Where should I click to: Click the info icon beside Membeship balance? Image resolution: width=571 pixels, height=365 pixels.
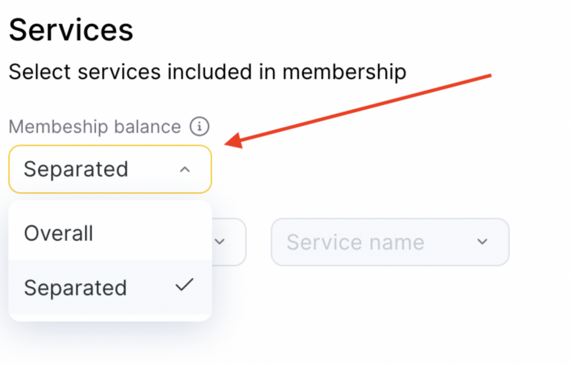(x=199, y=127)
